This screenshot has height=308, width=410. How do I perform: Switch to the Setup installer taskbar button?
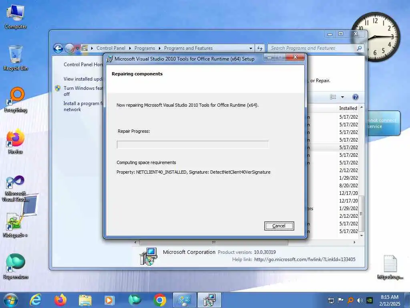209,300
